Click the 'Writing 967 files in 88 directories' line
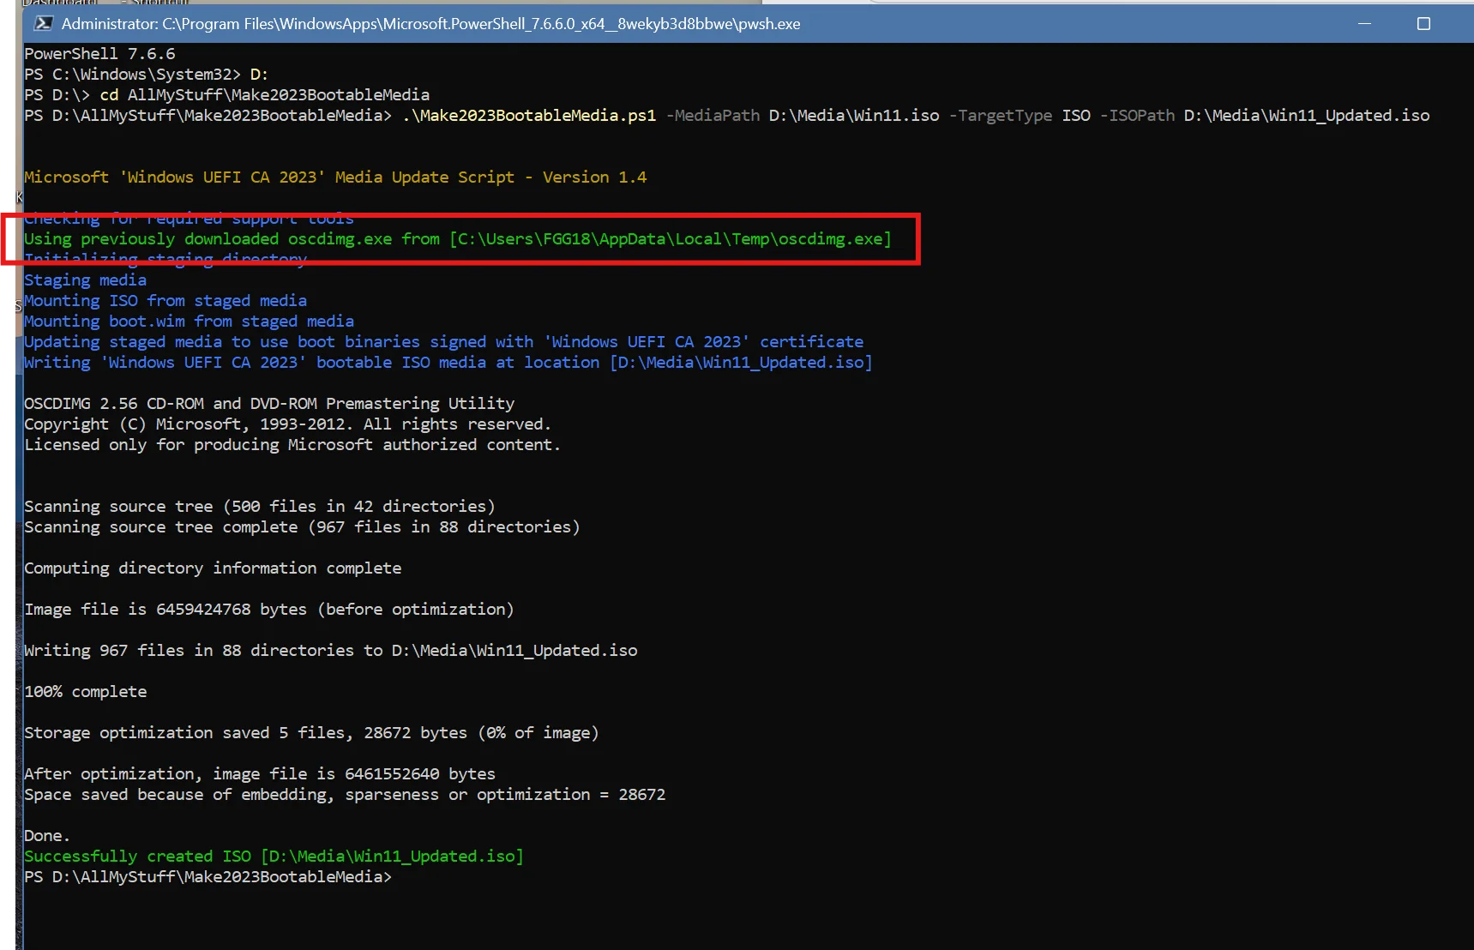This screenshot has width=1474, height=950. pos(331,651)
